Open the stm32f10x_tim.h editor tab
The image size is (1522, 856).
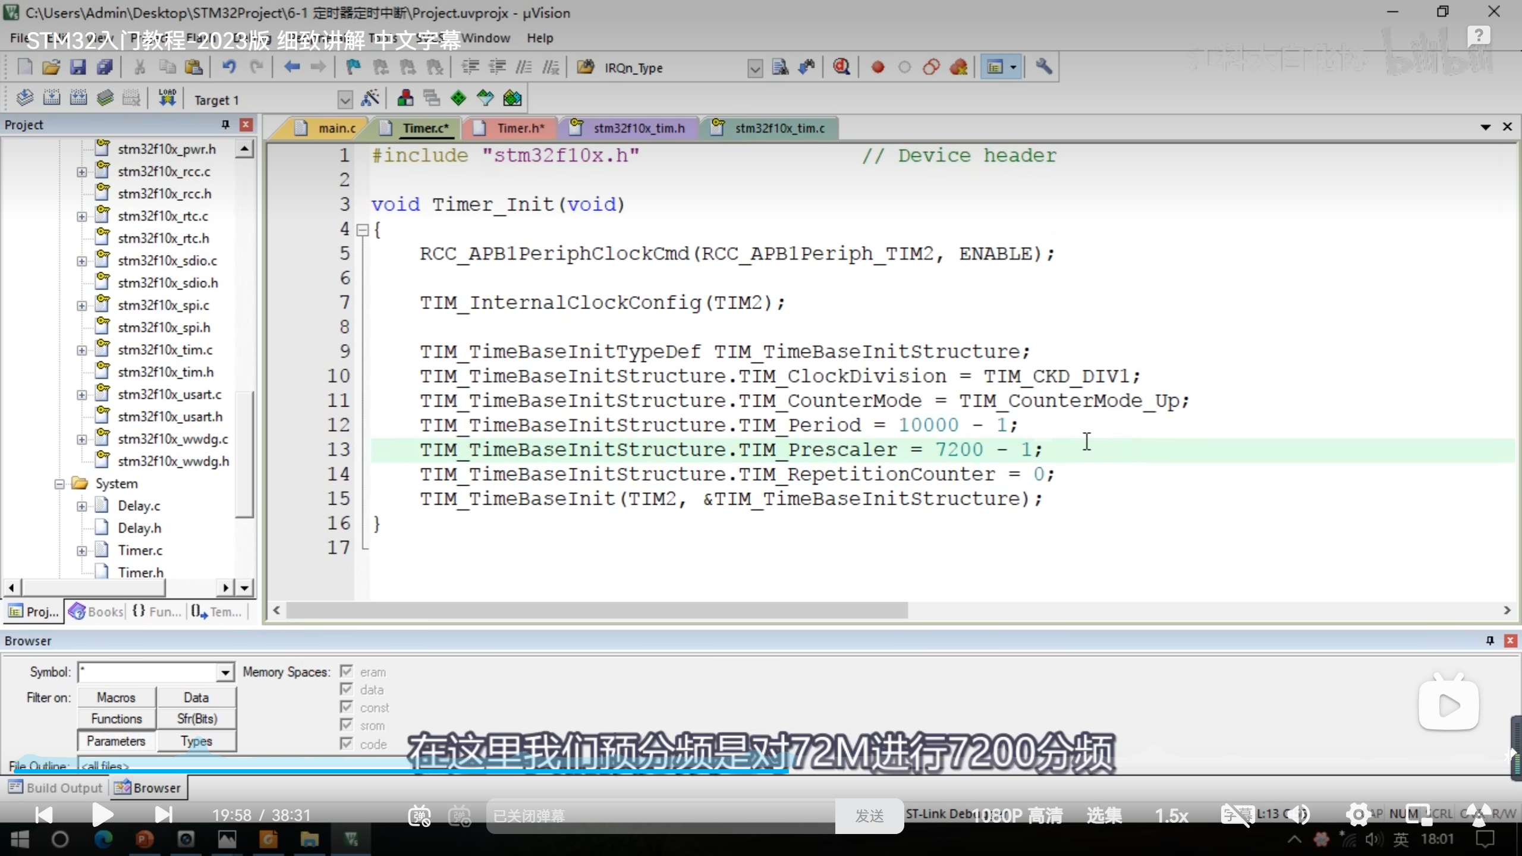click(639, 128)
